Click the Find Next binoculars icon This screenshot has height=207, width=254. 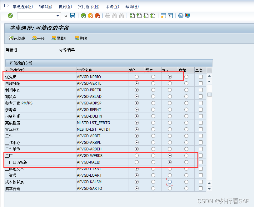pos(122,16)
